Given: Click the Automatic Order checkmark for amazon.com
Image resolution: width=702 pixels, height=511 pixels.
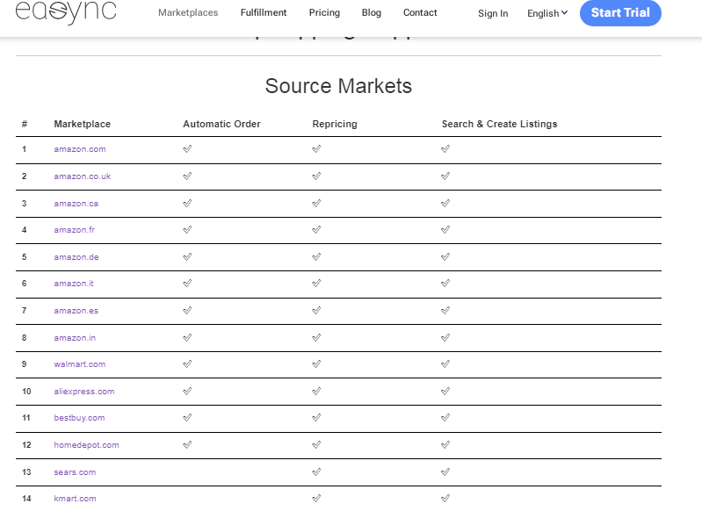Looking at the screenshot, I should [x=188, y=148].
